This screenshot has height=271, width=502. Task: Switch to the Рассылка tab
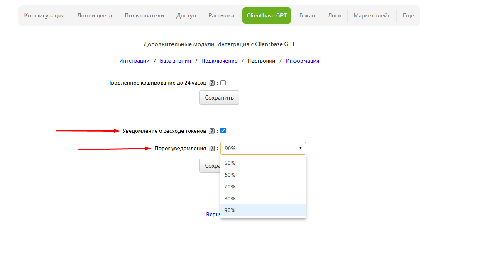click(221, 16)
